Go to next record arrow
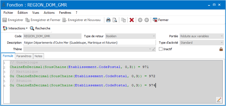This screenshot has height=106, width=226. pyautogui.click(x=147, y=20)
